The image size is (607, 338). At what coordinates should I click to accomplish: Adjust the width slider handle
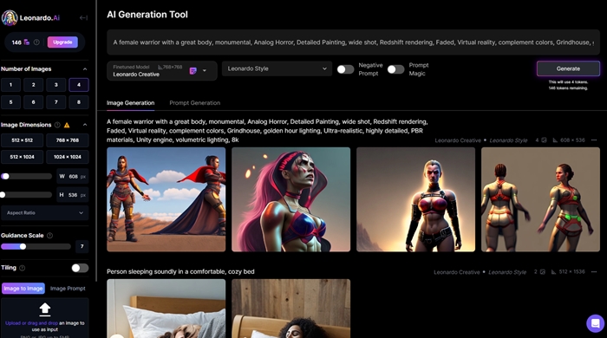(5, 176)
